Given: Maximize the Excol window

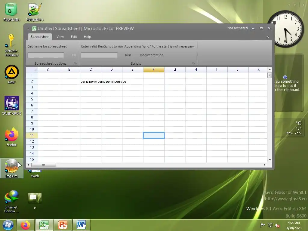Looking at the screenshot, I should point(261,28).
